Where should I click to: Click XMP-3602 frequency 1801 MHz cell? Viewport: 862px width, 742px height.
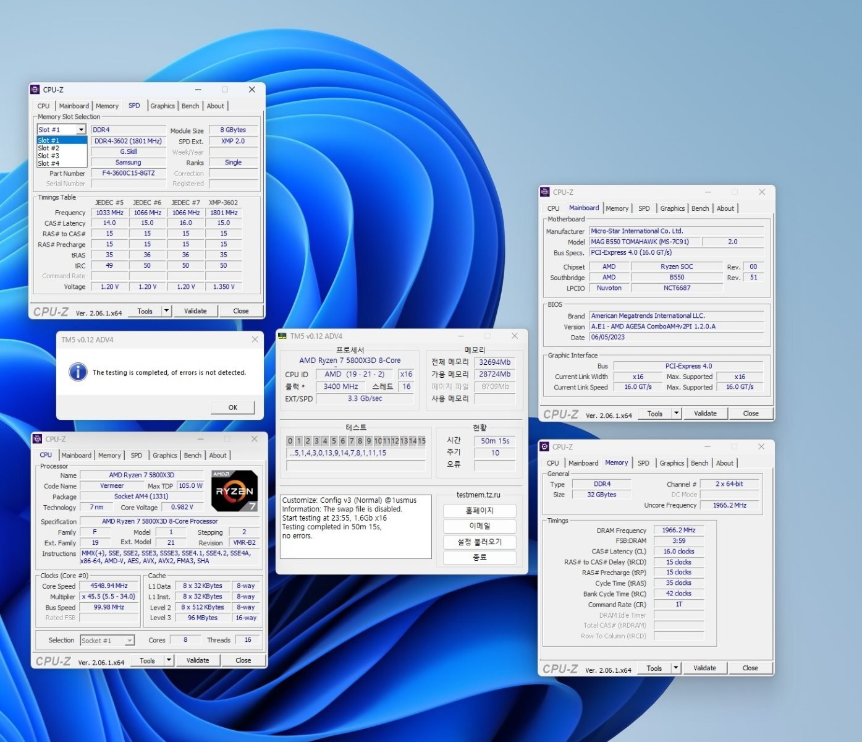click(x=224, y=213)
